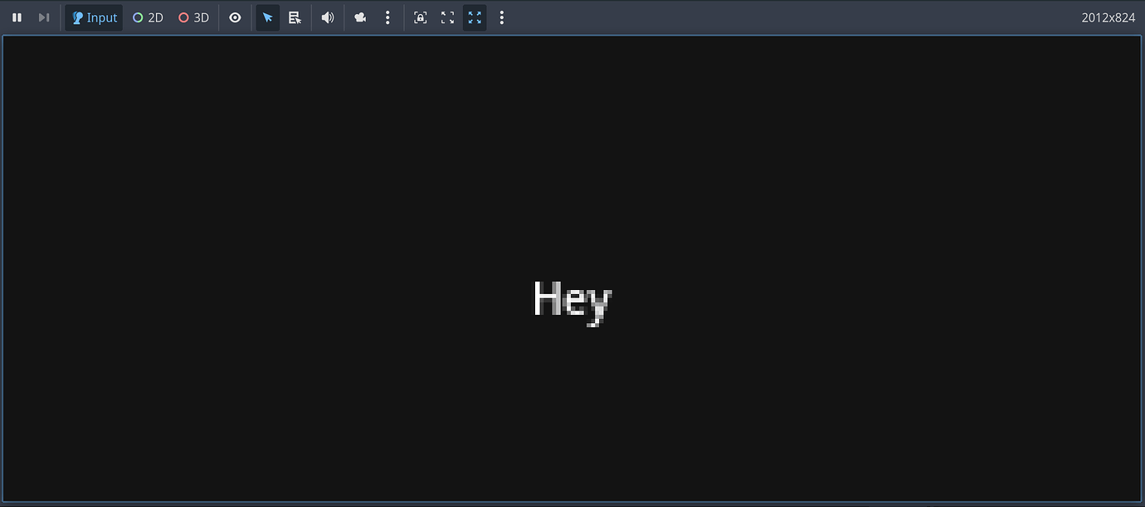Screen dimensions: 1145x507
Task: Switch to 3D view mode
Action: pyautogui.click(x=192, y=17)
